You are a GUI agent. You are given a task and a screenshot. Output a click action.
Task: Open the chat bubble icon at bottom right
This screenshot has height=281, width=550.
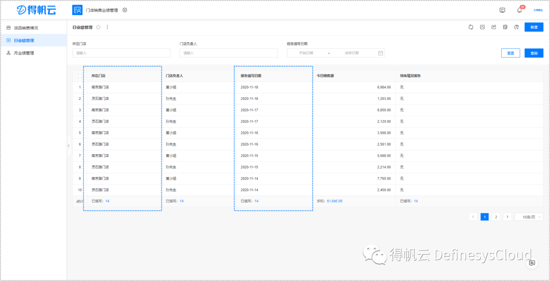(x=532, y=263)
